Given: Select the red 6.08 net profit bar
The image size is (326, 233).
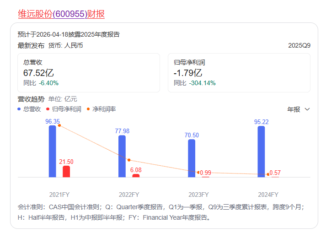Looking at the screenshot, I should 136,175.
